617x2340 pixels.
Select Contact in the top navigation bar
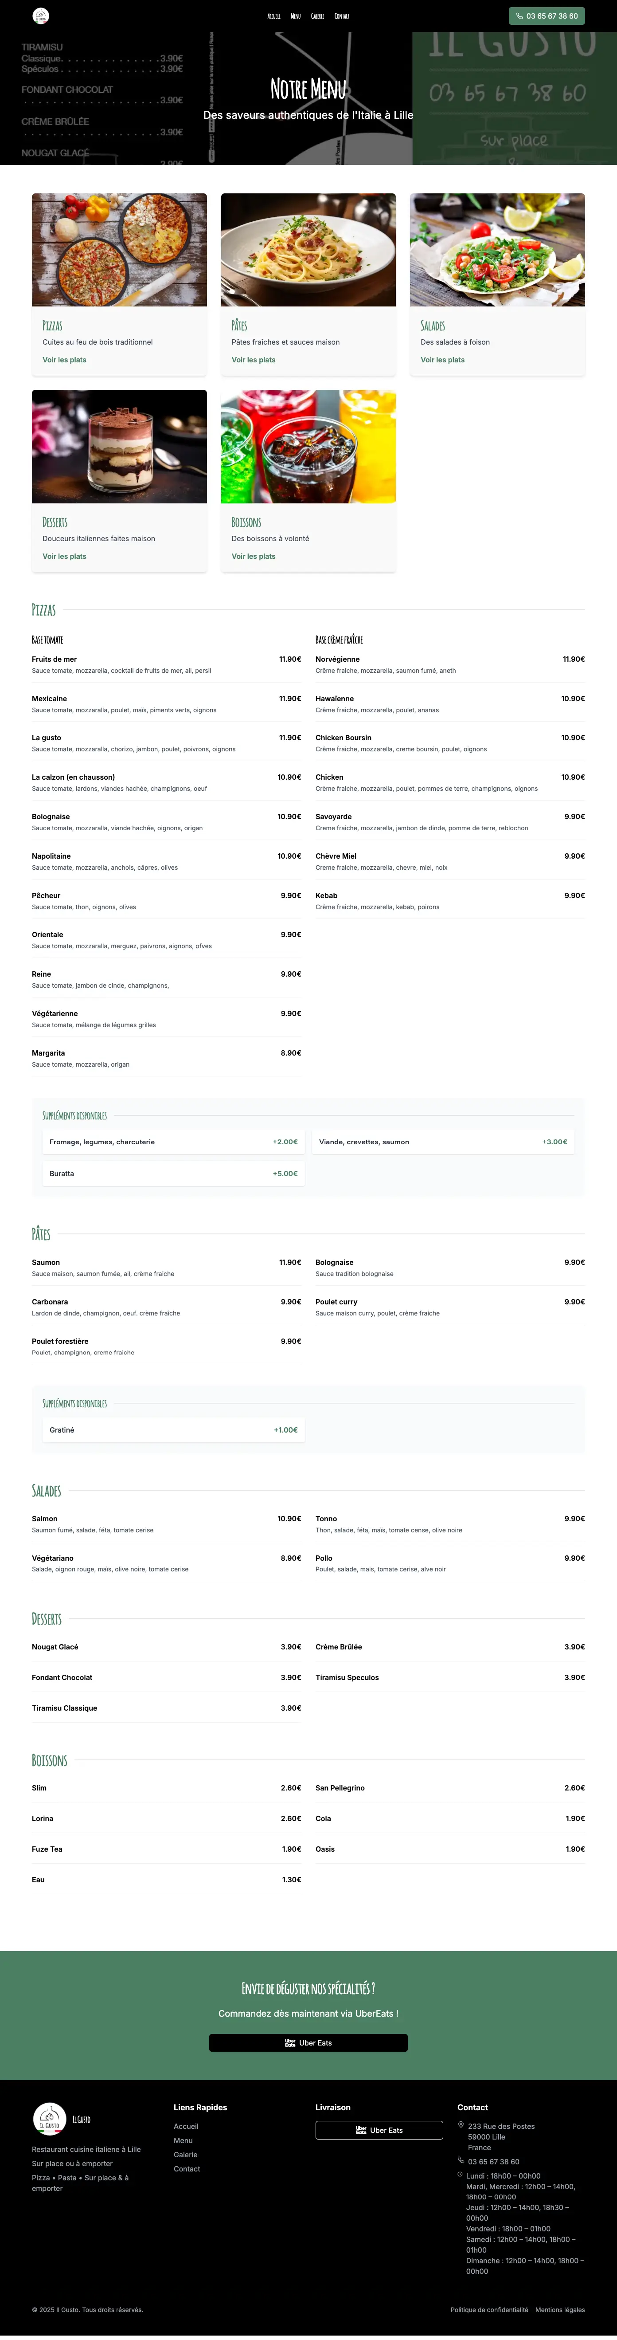(342, 16)
